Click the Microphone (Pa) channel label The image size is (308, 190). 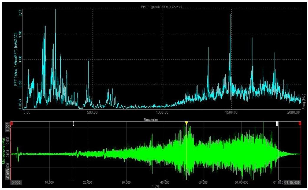(x=4, y=151)
